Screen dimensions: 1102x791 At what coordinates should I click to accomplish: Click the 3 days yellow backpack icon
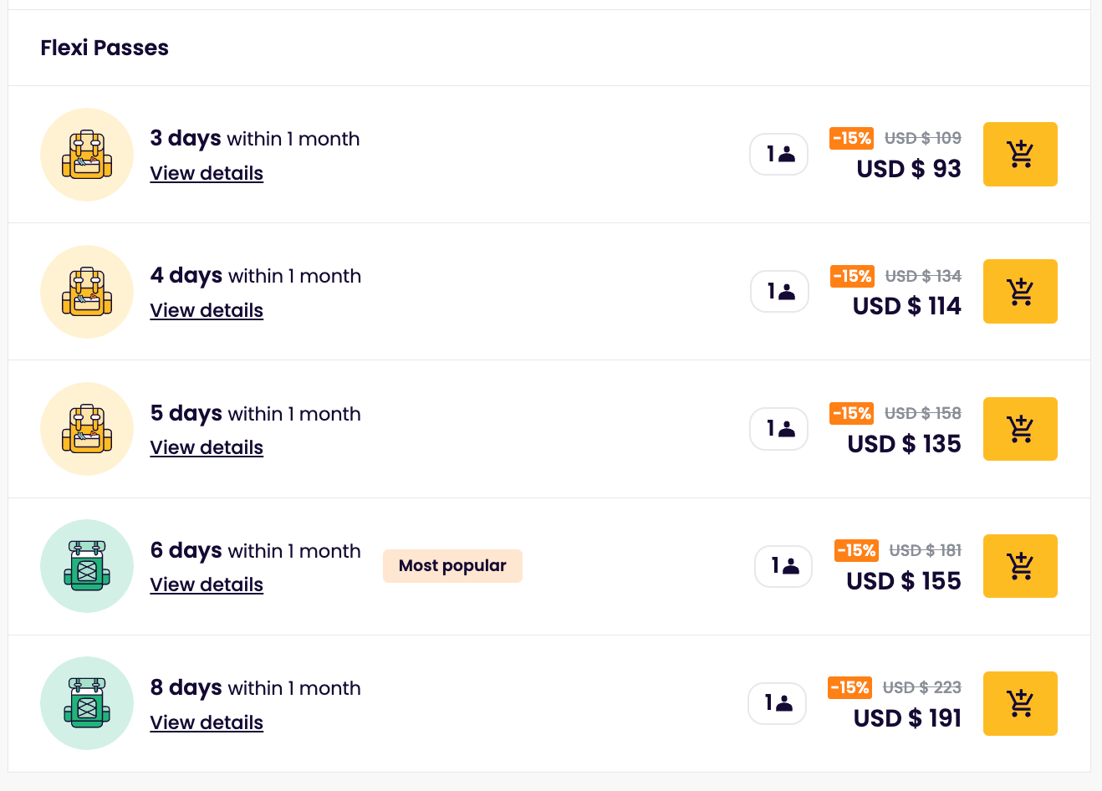tap(87, 155)
